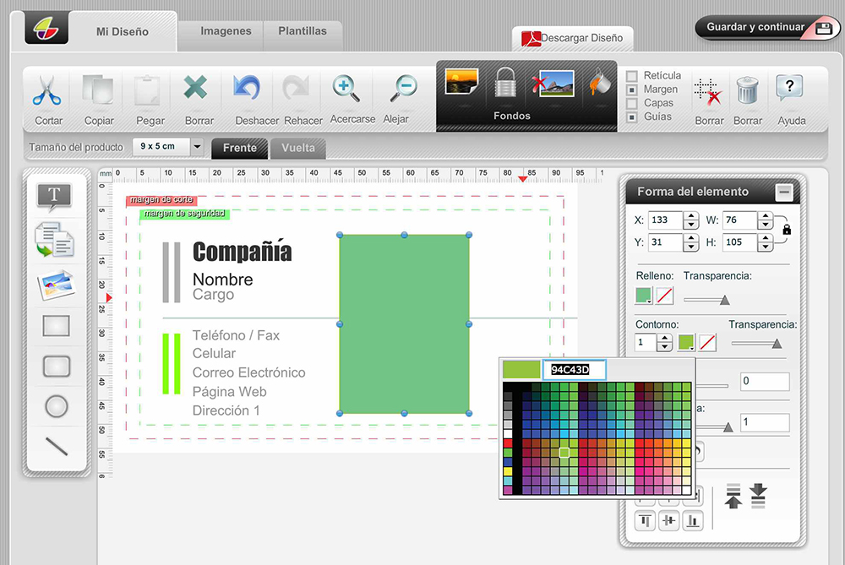Screen dimensions: 845x565
Task: Toggle the Guías checkbox
Action: [x=631, y=117]
